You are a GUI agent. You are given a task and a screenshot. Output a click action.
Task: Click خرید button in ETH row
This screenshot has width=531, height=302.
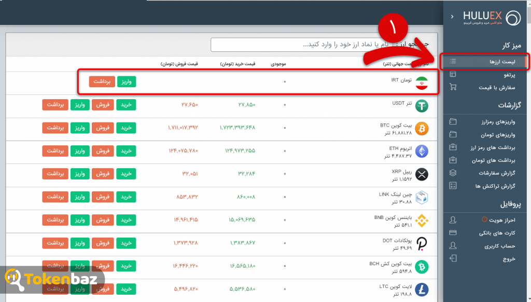pos(126,151)
